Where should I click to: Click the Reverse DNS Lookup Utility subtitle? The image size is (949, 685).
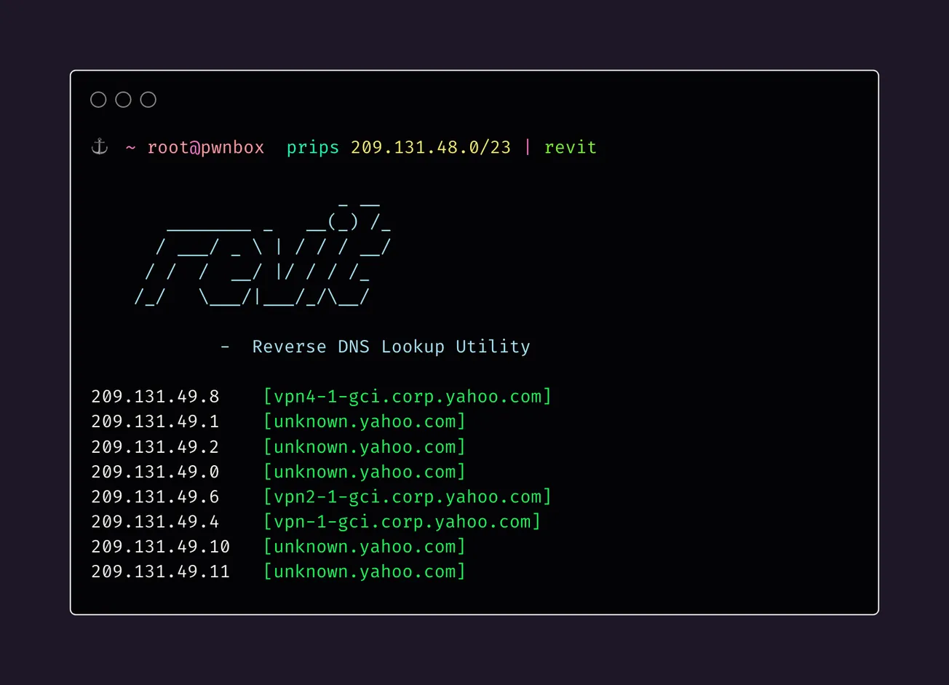pyautogui.click(x=391, y=347)
